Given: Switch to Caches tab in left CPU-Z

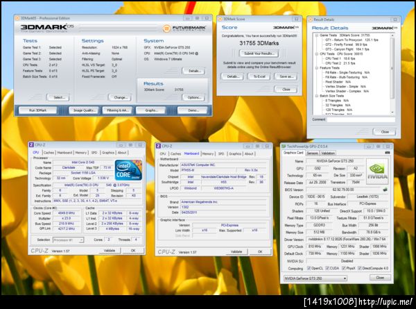Looking at the screenshot, I should (x=49, y=153).
